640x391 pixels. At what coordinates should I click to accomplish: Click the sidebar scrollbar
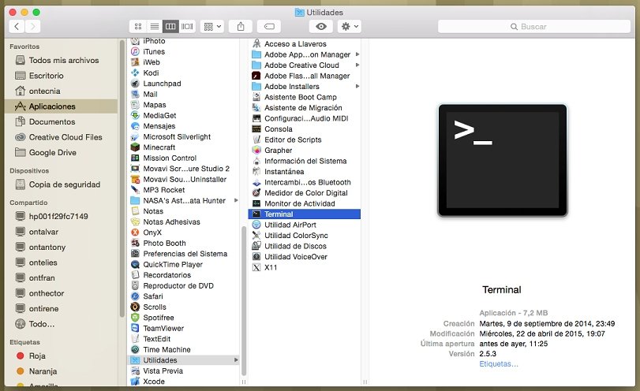pos(122,178)
